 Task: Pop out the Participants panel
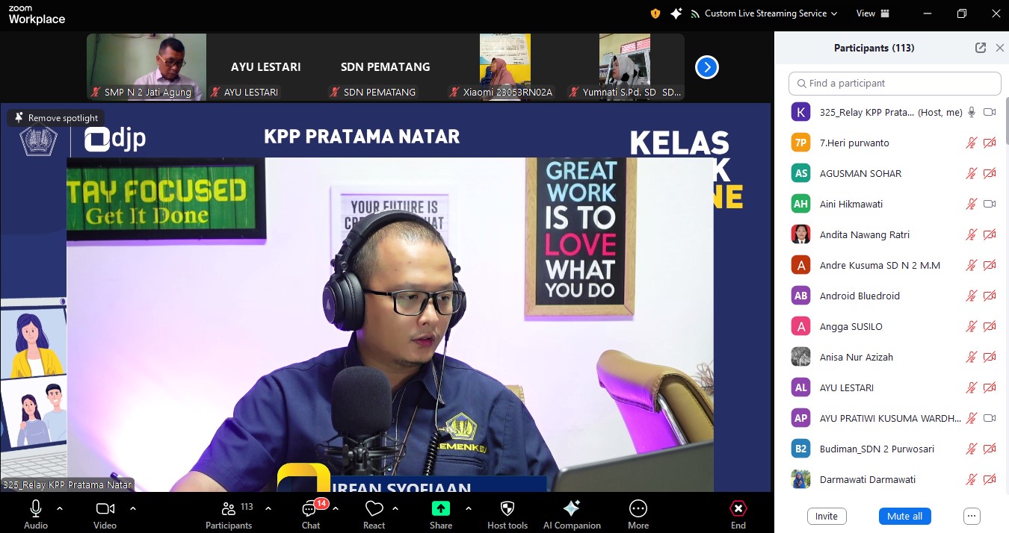[981, 48]
